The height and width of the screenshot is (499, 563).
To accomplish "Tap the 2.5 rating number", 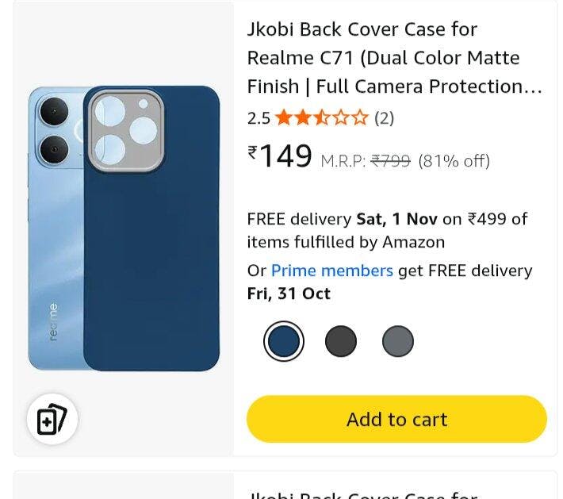I will click(259, 118).
